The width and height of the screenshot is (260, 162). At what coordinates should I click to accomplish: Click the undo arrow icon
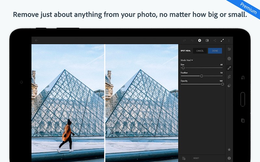(192, 40)
